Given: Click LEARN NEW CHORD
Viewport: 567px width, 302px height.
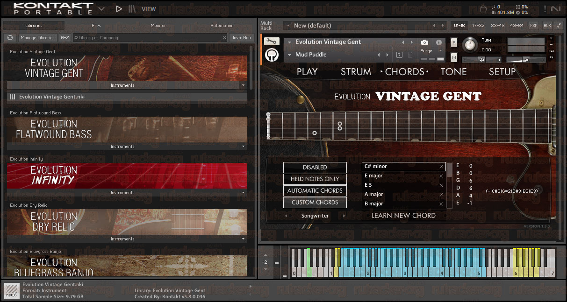Looking at the screenshot, I should click(x=403, y=216).
